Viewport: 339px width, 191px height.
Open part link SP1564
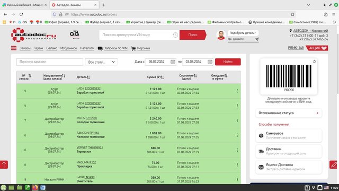click(94, 133)
